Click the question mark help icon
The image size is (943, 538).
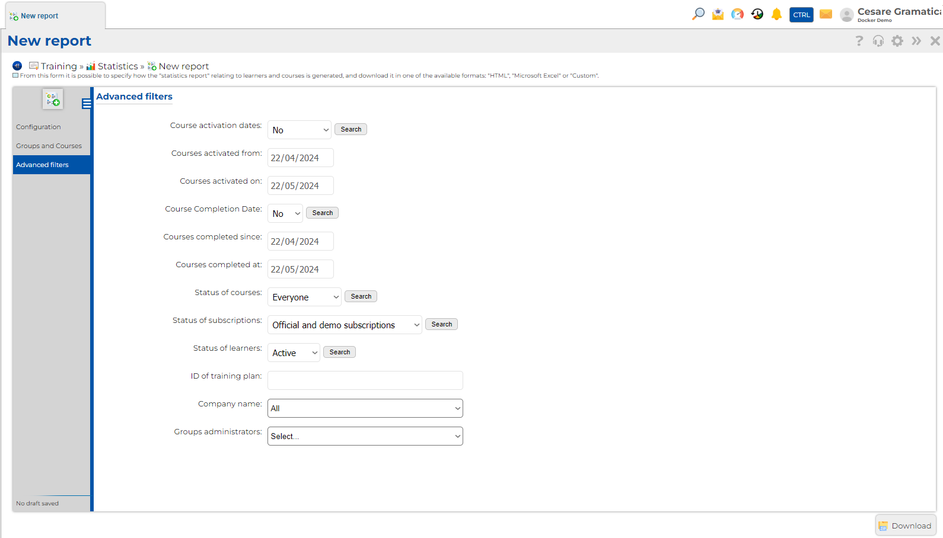pyautogui.click(x=859, y=41)
